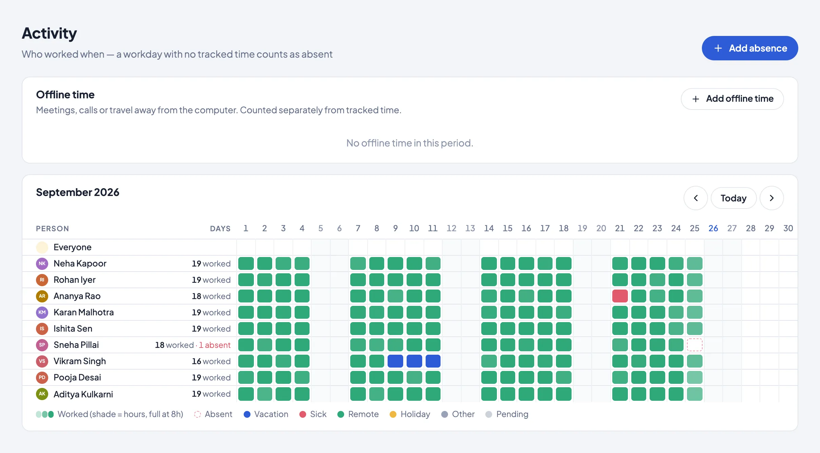Click the Vacation legend dot

pyautogui.click(x=247, y=414)
